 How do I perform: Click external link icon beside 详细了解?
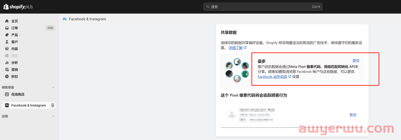pos(245,48)
